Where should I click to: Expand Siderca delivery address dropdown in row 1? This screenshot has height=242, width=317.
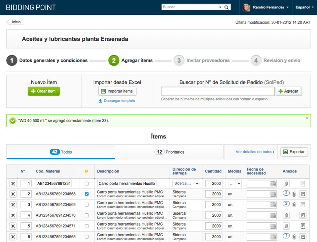click(x=197, y=183)
